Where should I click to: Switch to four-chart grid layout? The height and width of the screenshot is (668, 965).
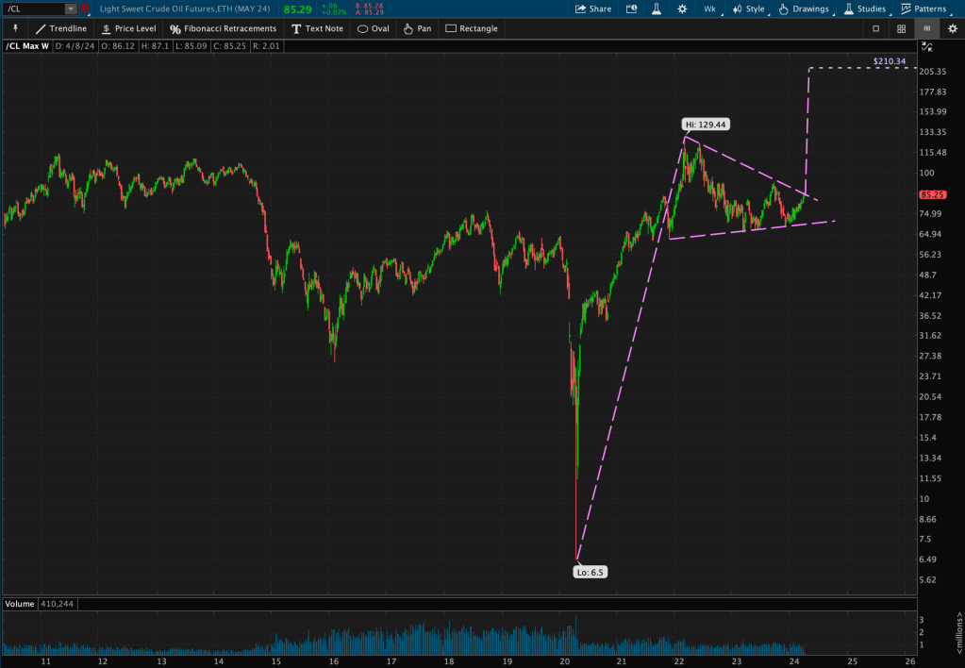pos(901,29)
